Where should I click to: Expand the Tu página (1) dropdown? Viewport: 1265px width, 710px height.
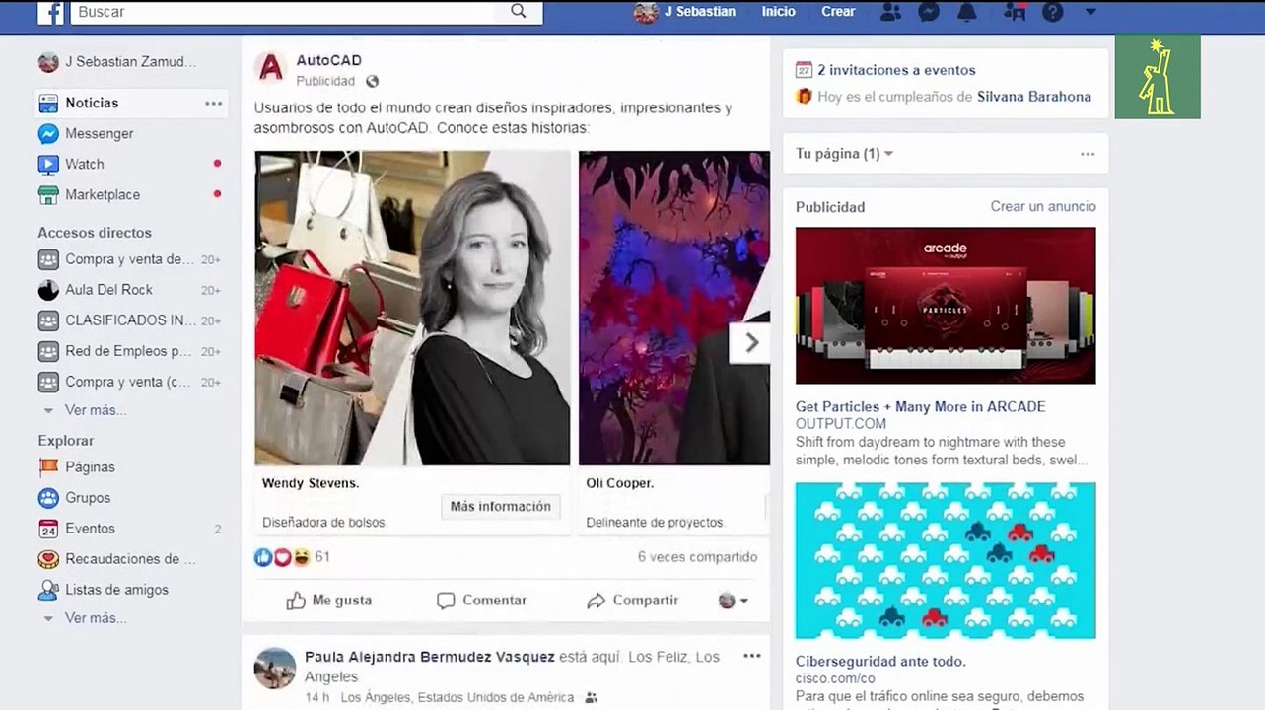[845, 154]
